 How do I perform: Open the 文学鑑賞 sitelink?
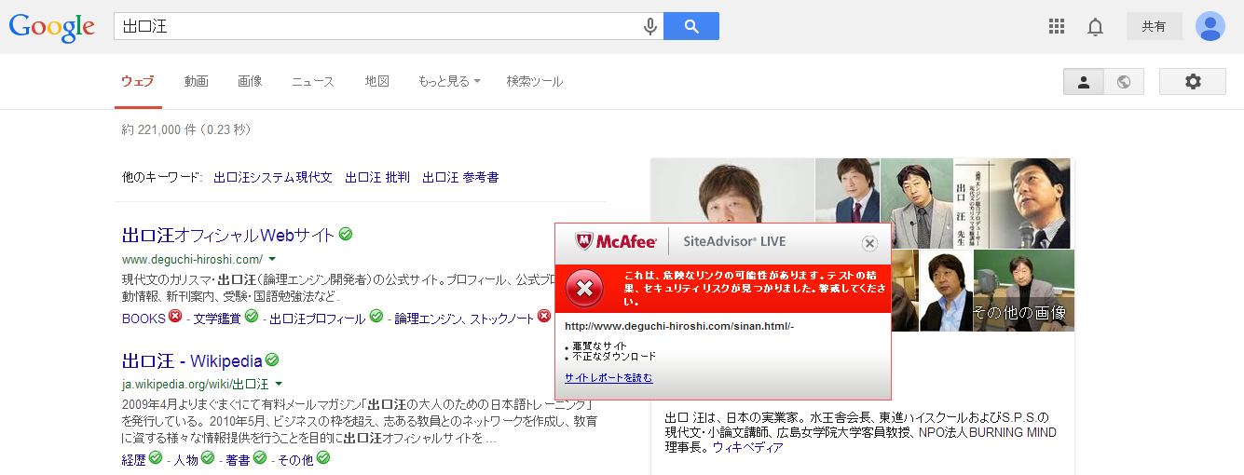coord(217,319)
